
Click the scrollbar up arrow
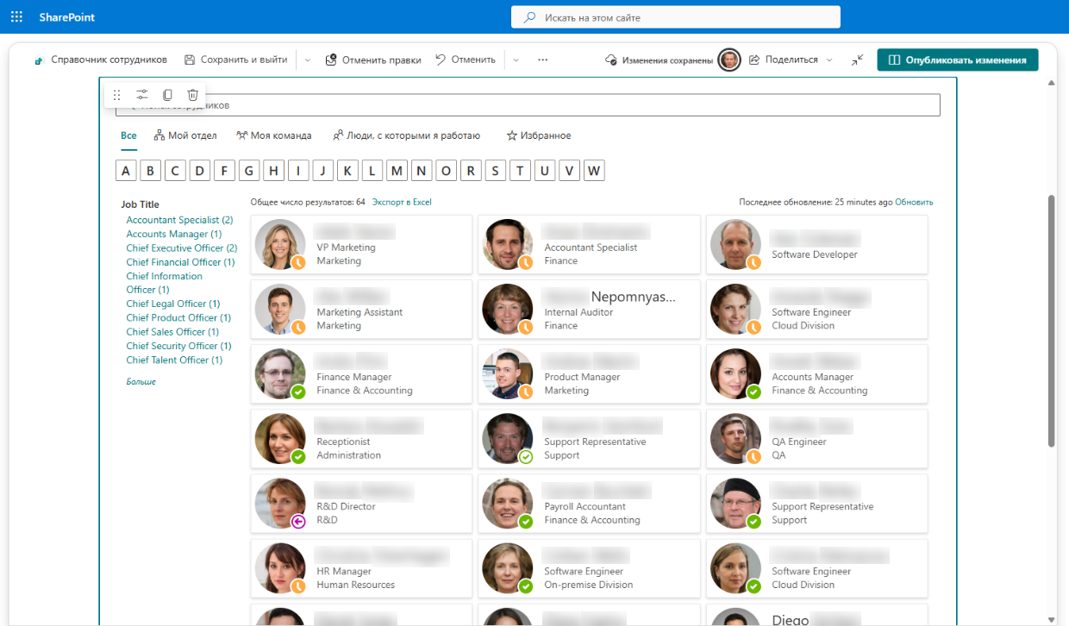tap(1051, 84)
